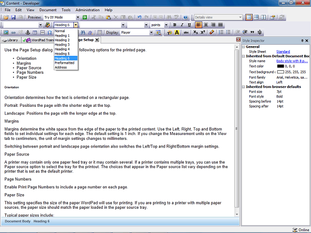Insert an anchor with the anchor icon
The image size is (311, 233).
28,33
